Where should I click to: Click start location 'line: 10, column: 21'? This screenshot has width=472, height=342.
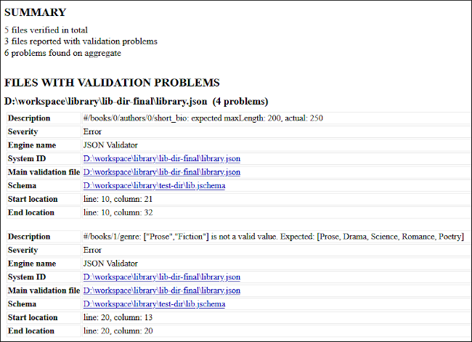[x=119, y=199]
